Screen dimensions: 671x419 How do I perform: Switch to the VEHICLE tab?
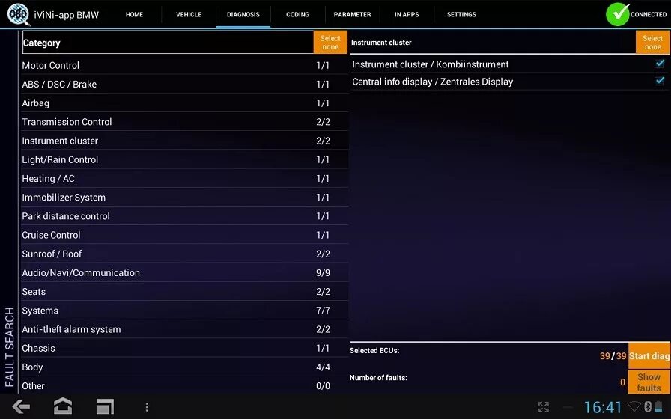pos(189,14)
